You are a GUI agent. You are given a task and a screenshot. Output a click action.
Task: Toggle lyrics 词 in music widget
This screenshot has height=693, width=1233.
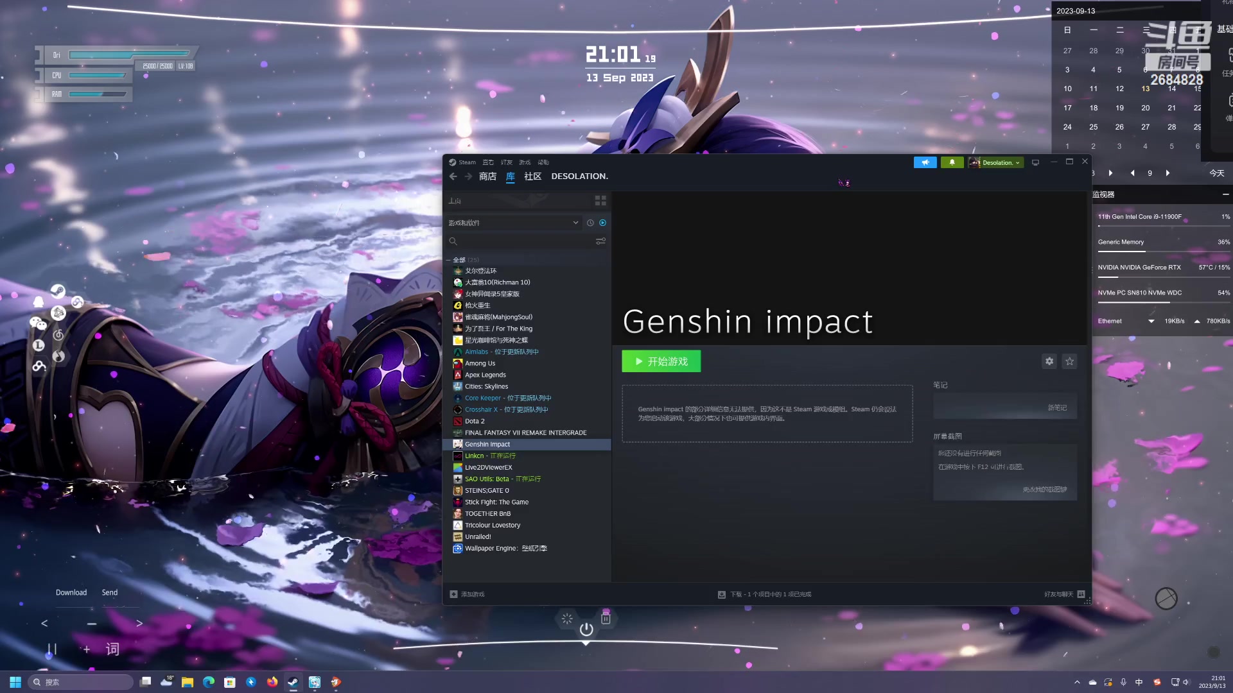pos(112,649)
